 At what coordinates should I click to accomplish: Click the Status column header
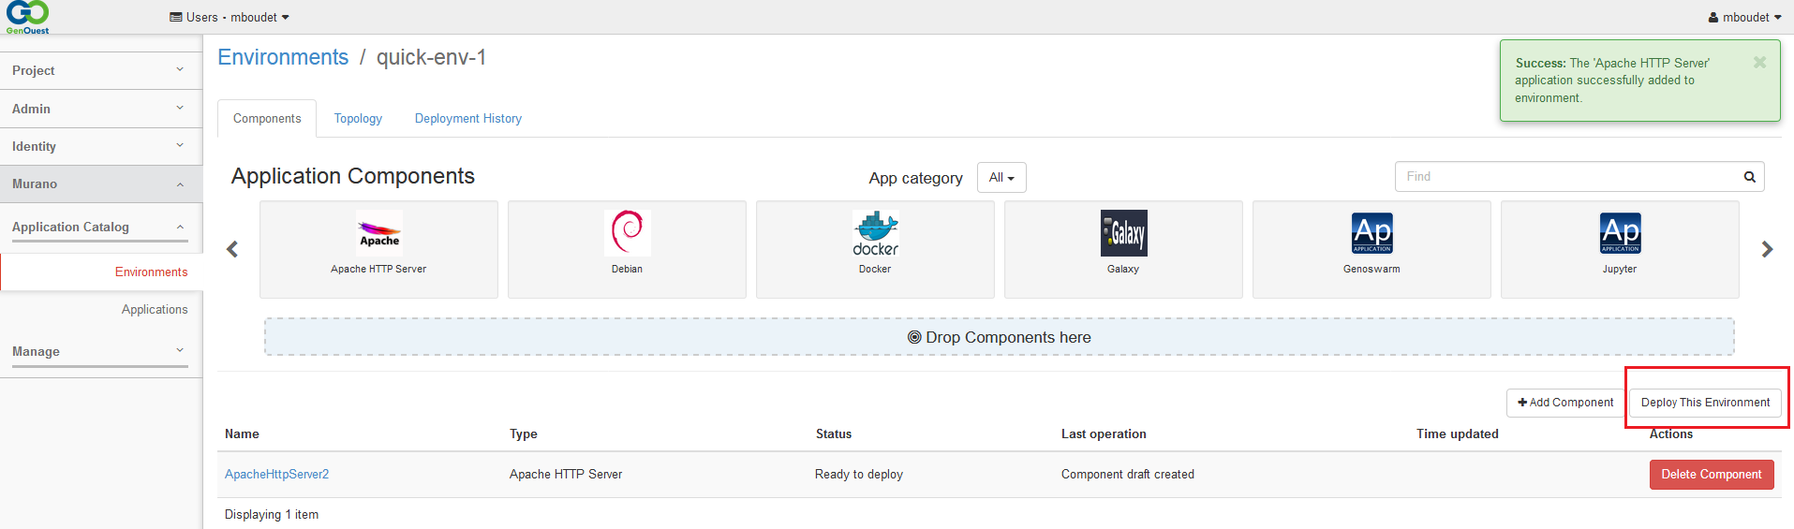(834, 434)
